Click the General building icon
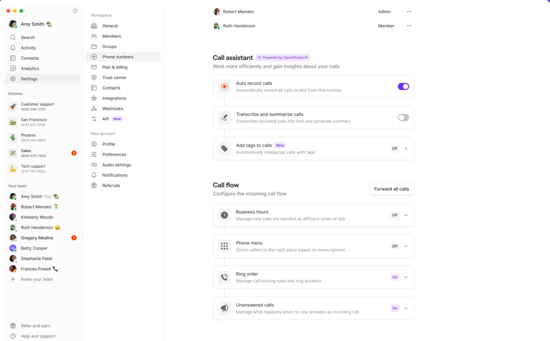Viewport: 550px width, 341px height. [x=94, y=26]
